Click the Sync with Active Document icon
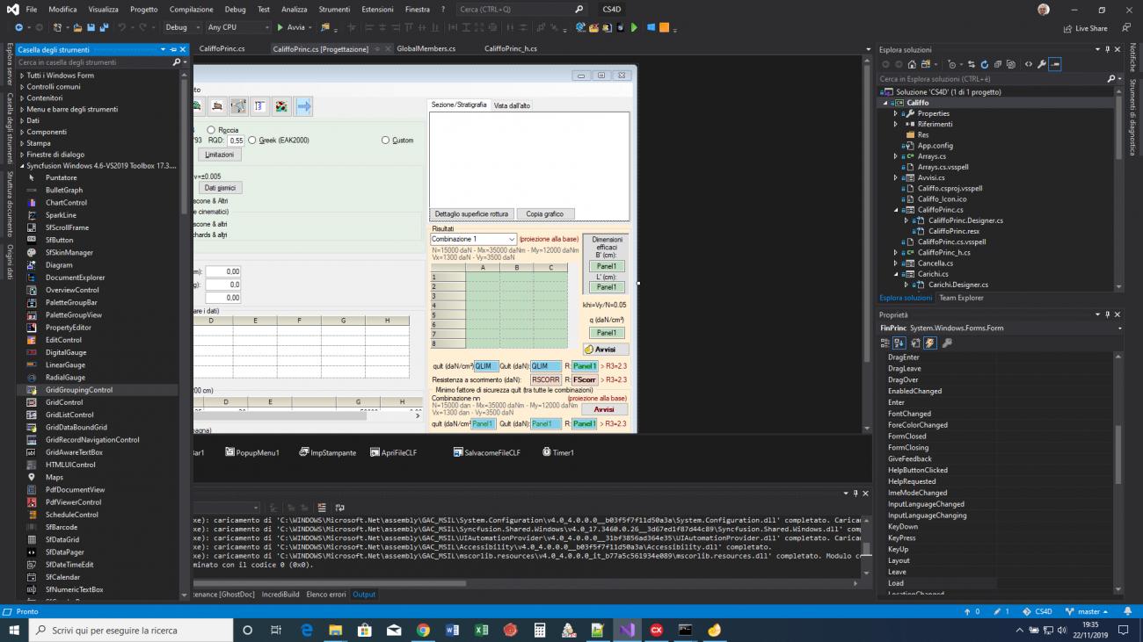The height and width of the screenshot is (642, 1143). pyautogui.click(x=971, y=64)
